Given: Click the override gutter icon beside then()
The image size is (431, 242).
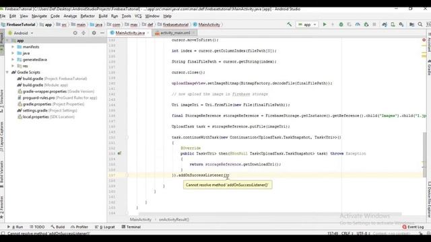Looking at the screenshot, I should 120,153.
